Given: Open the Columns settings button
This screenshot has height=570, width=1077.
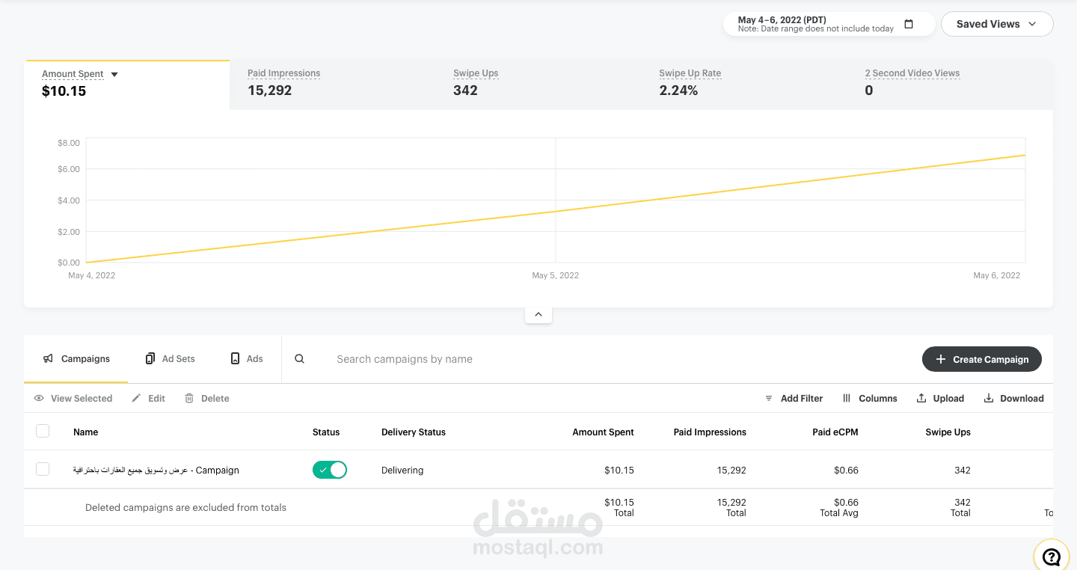Looking at the screenshot, I should pyautogui.click(x=870, y=399).
